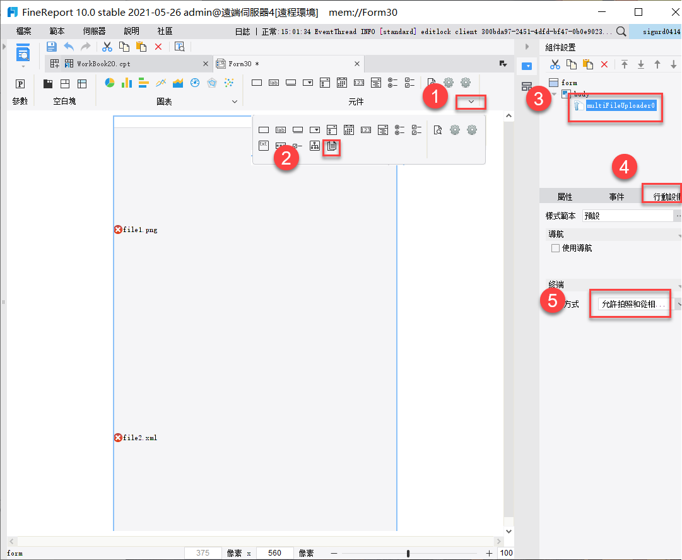Pick the label widget in popup panel
The width and height of the screenshot is (682, 560).
click(281, 129)
